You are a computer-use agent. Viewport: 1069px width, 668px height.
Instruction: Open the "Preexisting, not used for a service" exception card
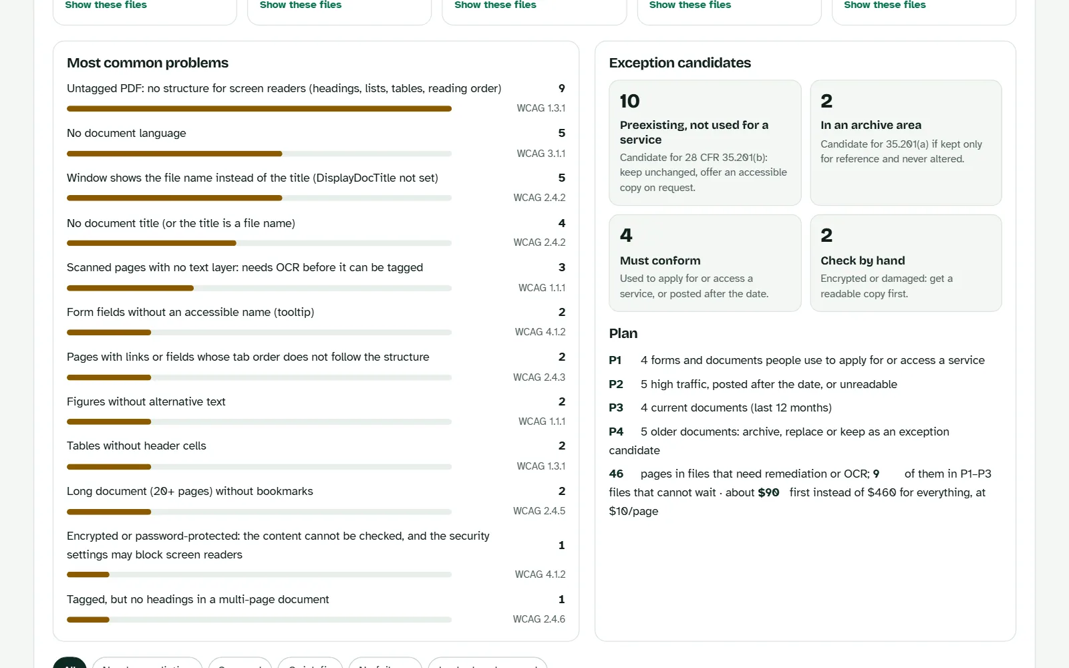click(705, 143)
